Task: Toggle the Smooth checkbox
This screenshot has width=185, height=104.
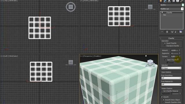Action: pos(162,97)
